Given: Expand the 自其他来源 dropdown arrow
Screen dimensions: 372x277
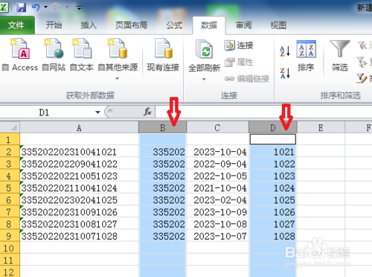Looking at the screenshot, I should point(118,79).
